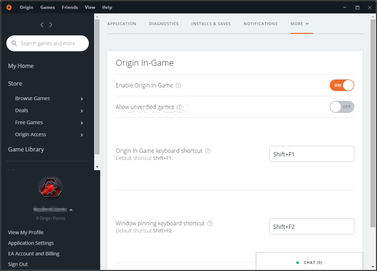Click the Shift+F1 shortcut field
The width and height of the screenshot is (377, 271).
tap(312, 154)
